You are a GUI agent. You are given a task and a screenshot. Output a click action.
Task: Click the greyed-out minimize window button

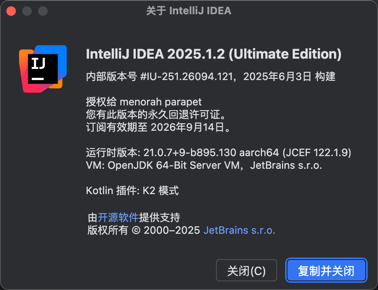27,11
